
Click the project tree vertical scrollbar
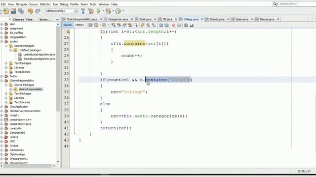click(58, 68)
